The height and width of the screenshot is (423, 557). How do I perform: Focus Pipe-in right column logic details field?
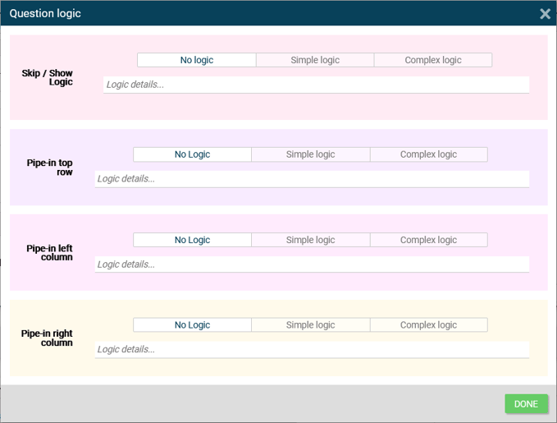(x=312, y=350)
